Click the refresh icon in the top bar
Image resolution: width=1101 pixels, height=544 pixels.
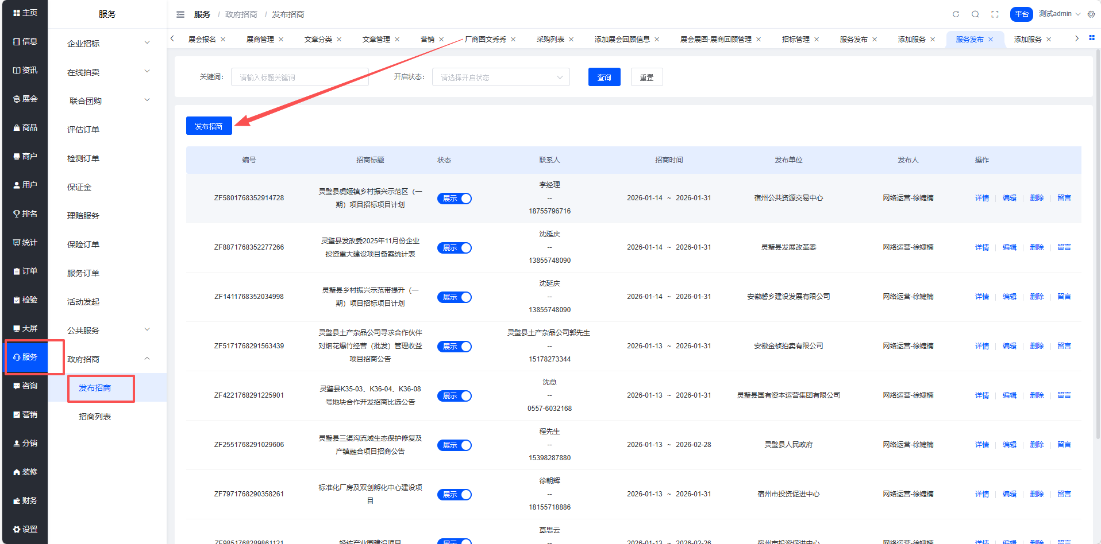[956, 14]
